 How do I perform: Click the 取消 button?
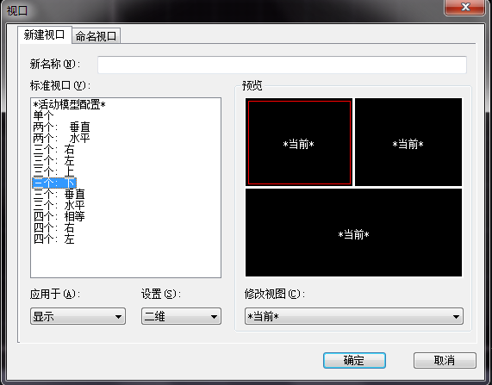coord(445,360)
